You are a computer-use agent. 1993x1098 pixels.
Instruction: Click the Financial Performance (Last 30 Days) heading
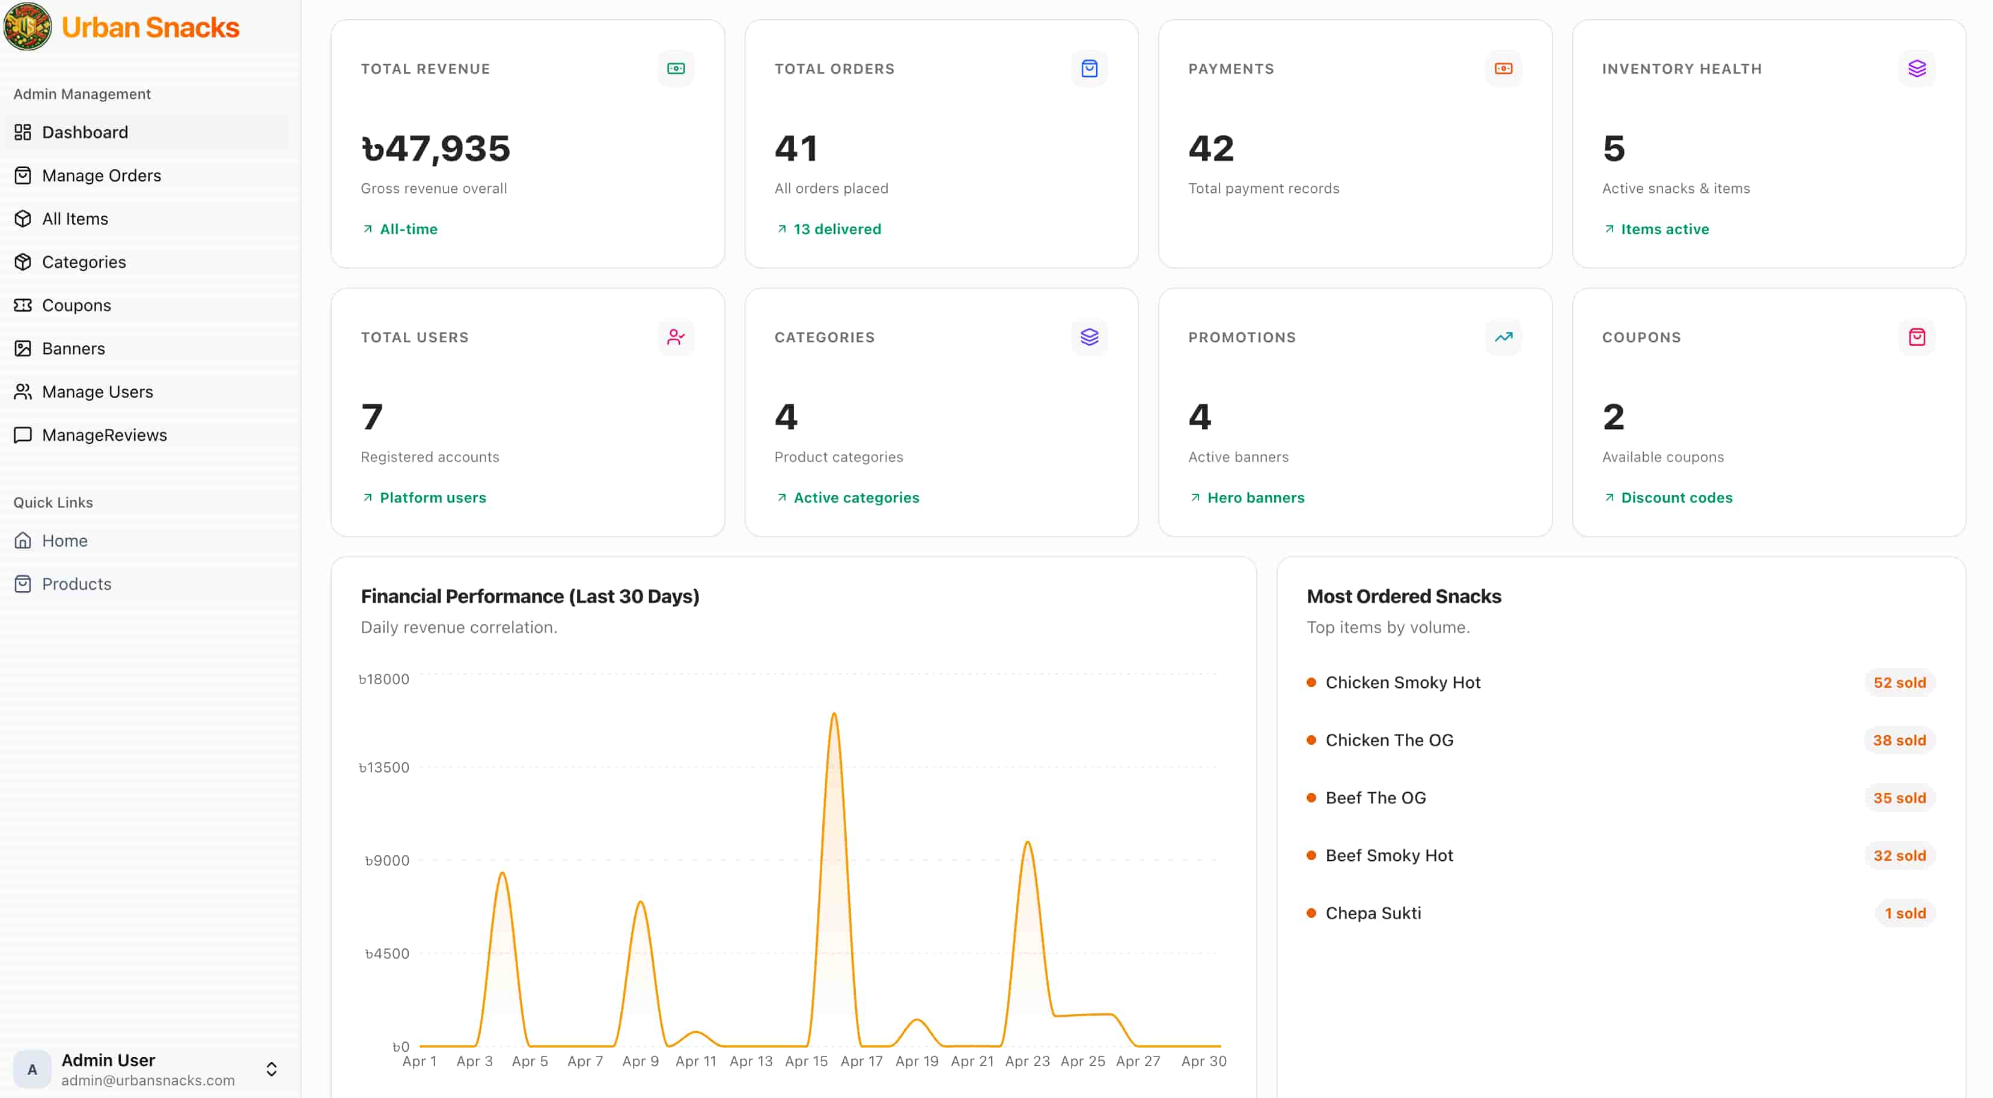(x=530, y=596)
